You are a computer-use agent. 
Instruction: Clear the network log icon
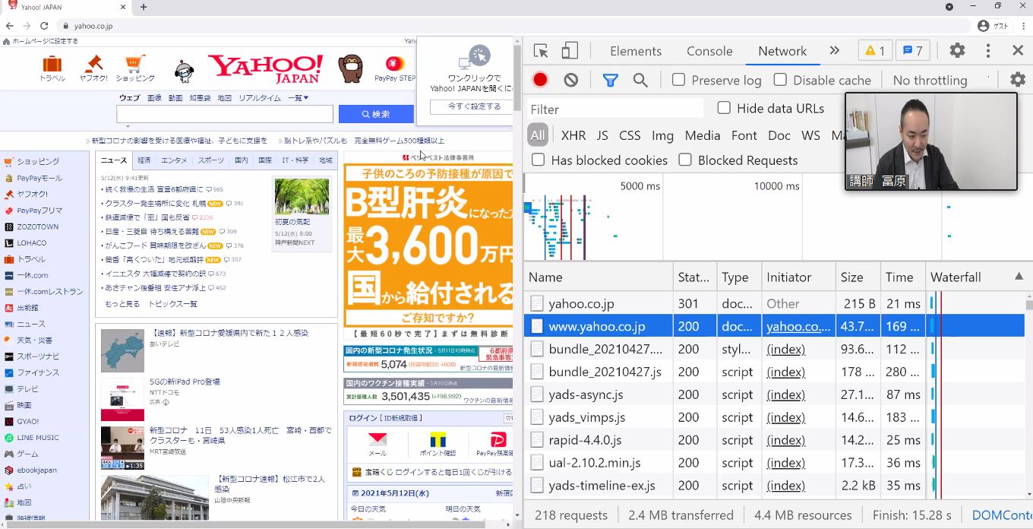tap(571, 80)
